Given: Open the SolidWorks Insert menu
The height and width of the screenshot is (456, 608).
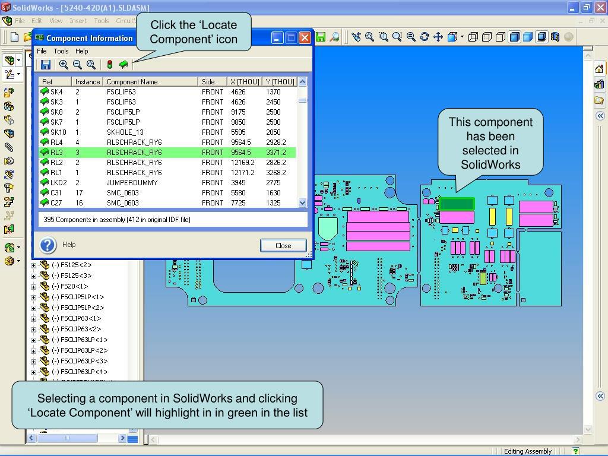Looking at the screenshot, I should [x=78, y=21].
